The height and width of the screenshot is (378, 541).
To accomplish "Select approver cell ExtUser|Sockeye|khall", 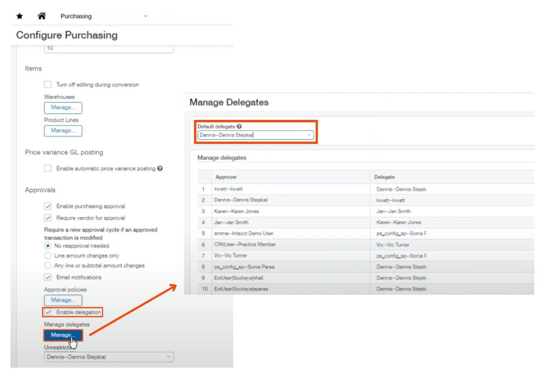I will (291, 278).
